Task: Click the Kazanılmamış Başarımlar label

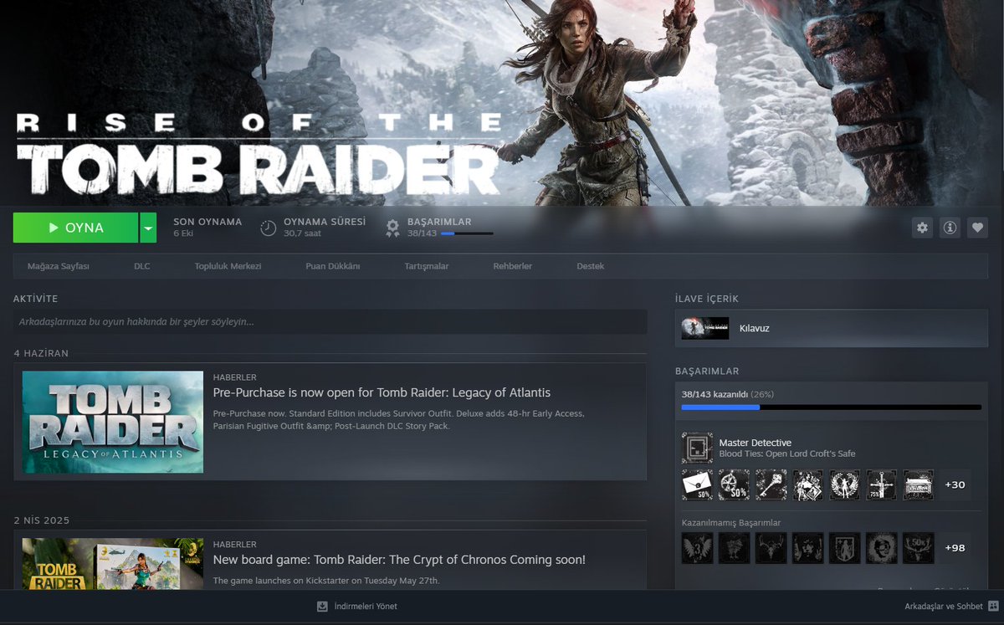Action: tap(731, 523)
